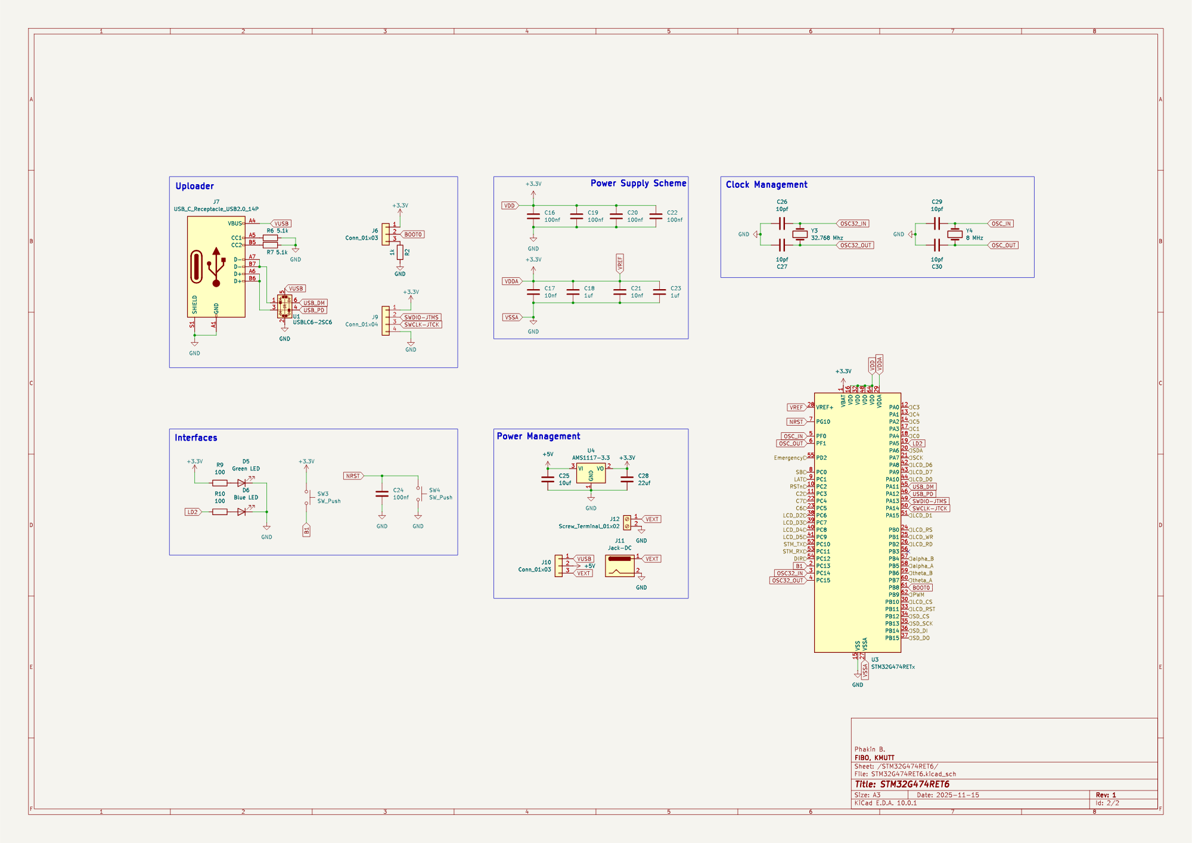Select the Emergency label on pin PD2
Image resolution: width=1192 pixels, height=843 pixels.
tap(790, 458)
